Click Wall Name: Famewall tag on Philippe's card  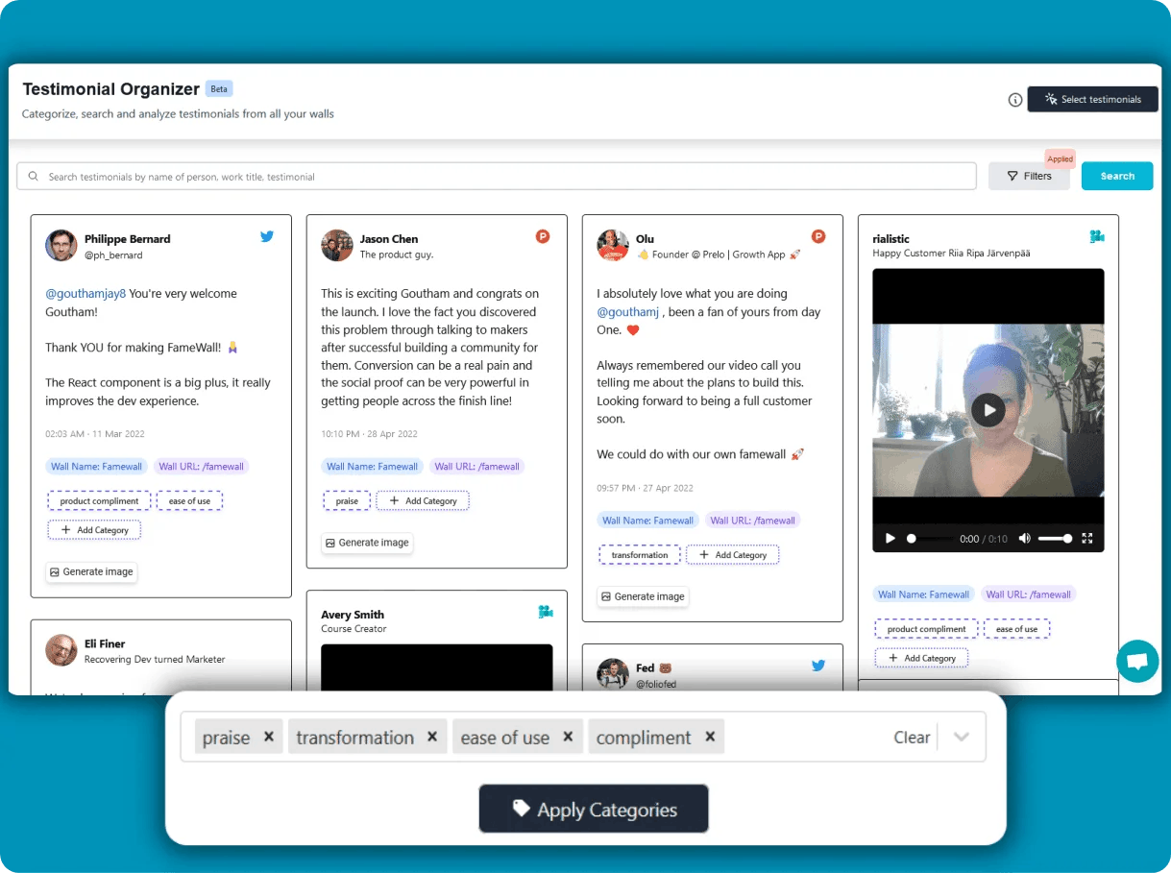click(x=96, y=467)
